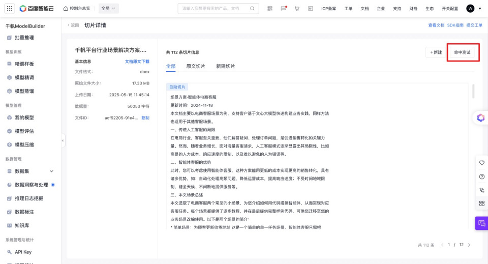Open the purple feedback chat button
The width and height of the screenshot is (488, 264).
[481, 223]
